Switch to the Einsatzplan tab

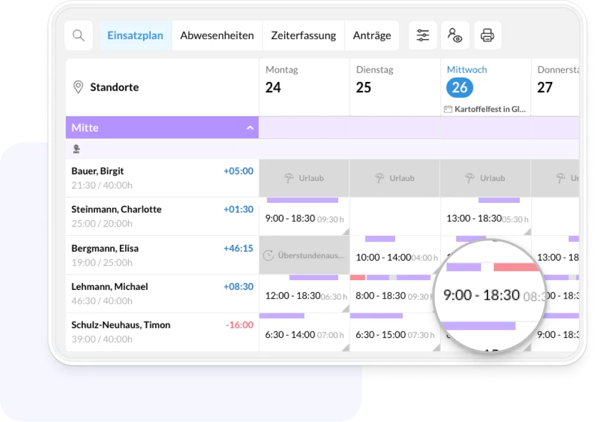(x=135, y=35)
